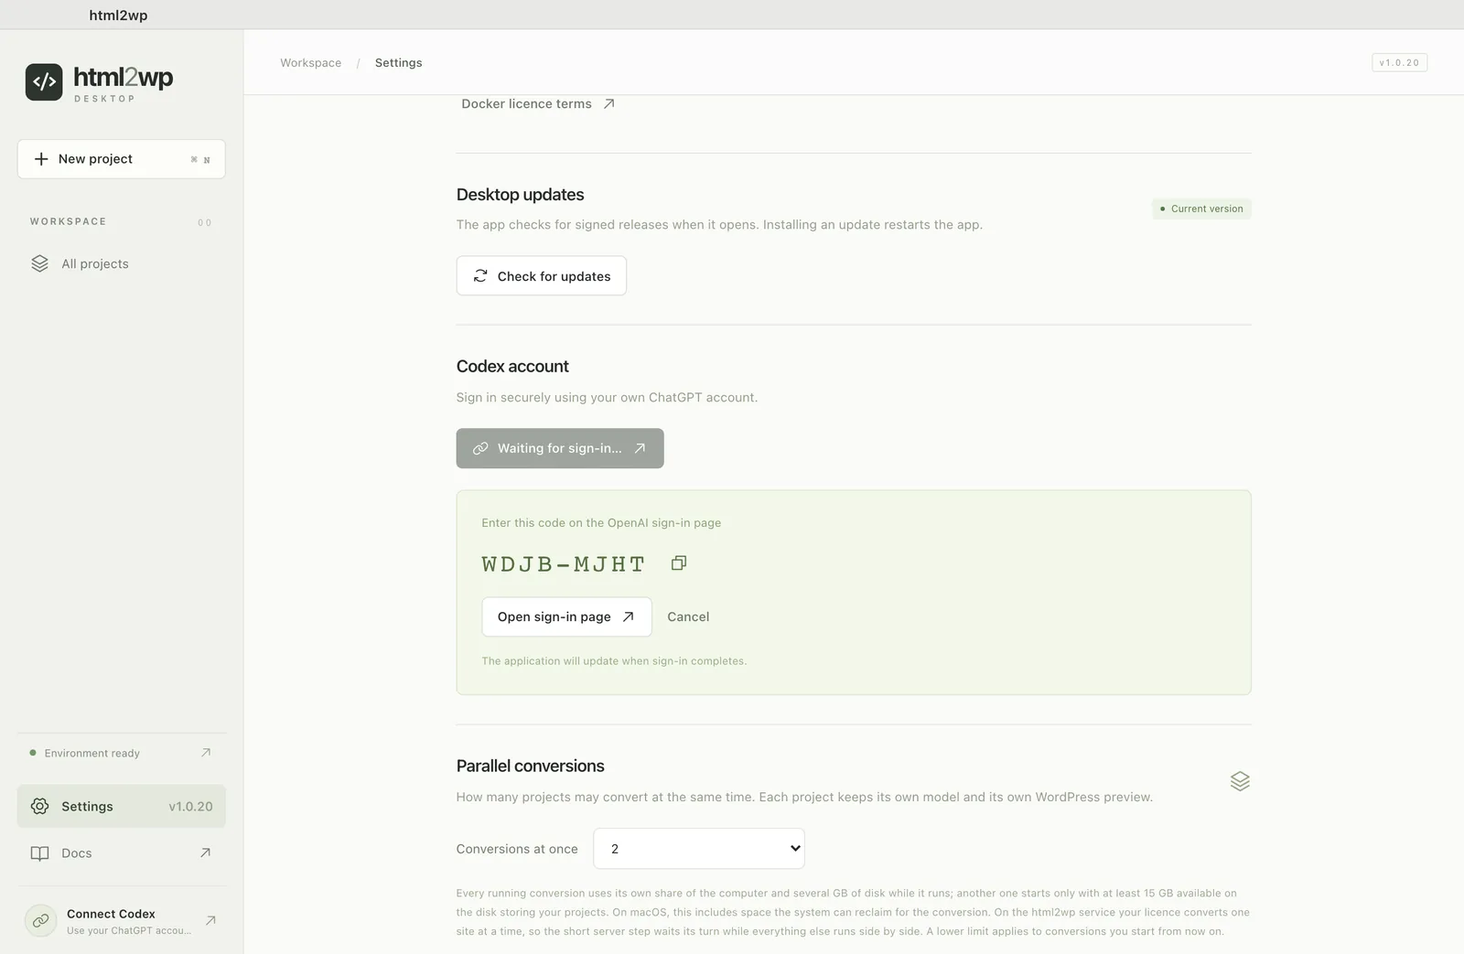
Task: Cancel the Codex sign-in
Action: coord(688,616)
